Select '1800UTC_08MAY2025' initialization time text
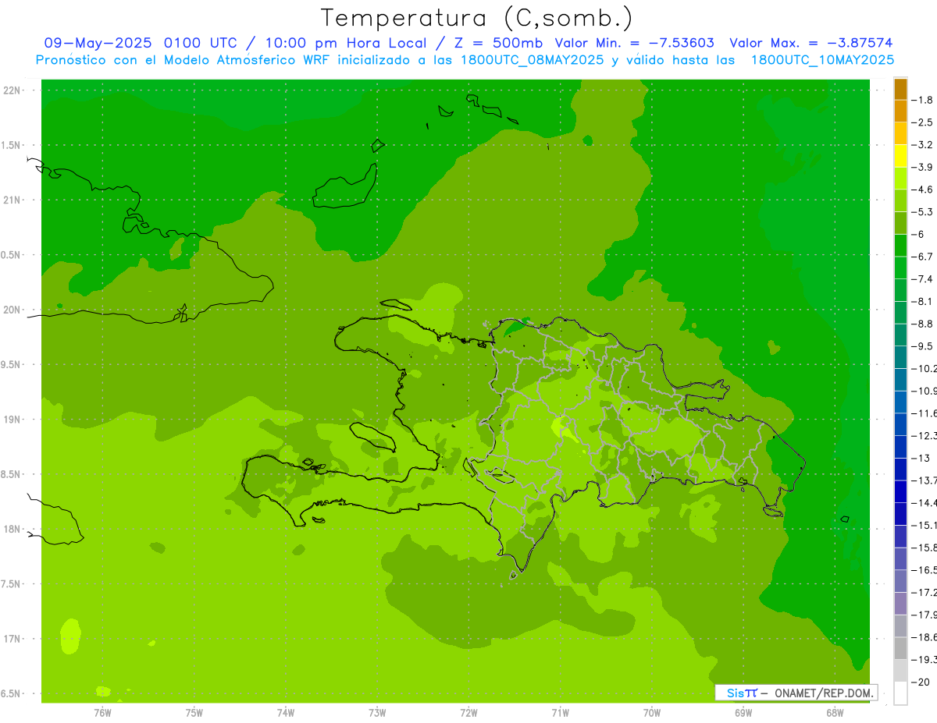This screenshot has height=723, width=937. pos(533,59)
